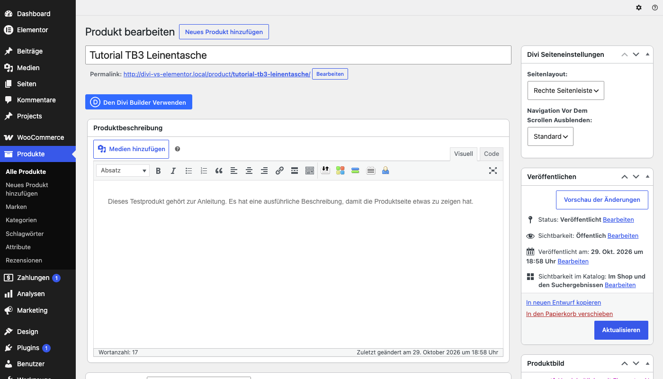Insert a bulleted list
Viewport: 663px width, 379px height.
click(188, 171)
